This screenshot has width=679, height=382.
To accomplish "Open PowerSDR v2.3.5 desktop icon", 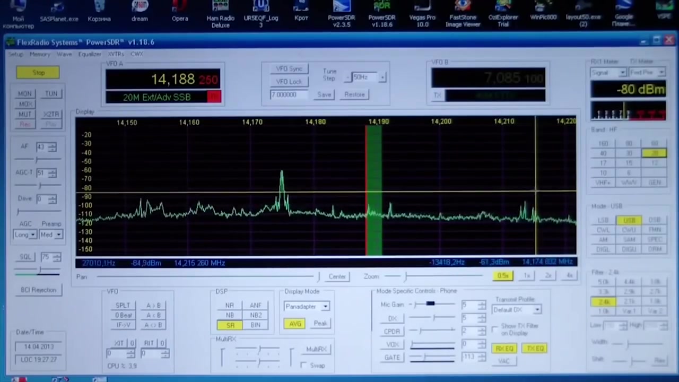I will [341, 14].
